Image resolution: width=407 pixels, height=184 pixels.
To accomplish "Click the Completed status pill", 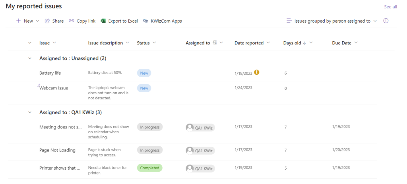I will click(149, 168).
